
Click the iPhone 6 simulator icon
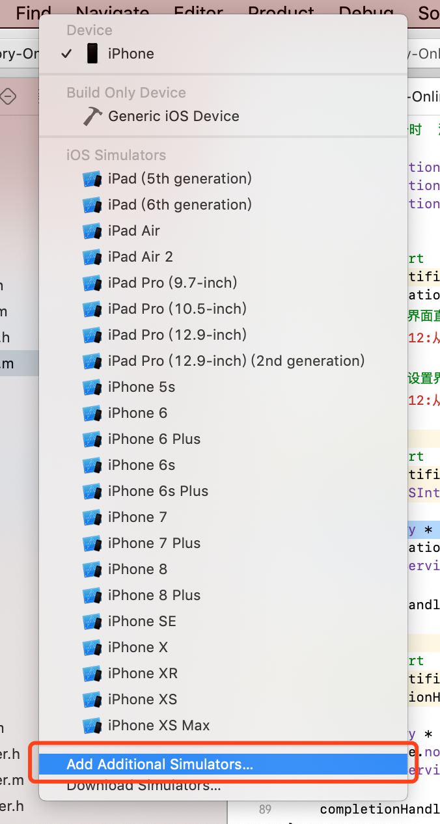coord(92,413)
